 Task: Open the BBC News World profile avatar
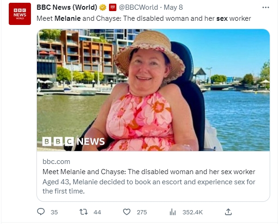click(20, 14)
